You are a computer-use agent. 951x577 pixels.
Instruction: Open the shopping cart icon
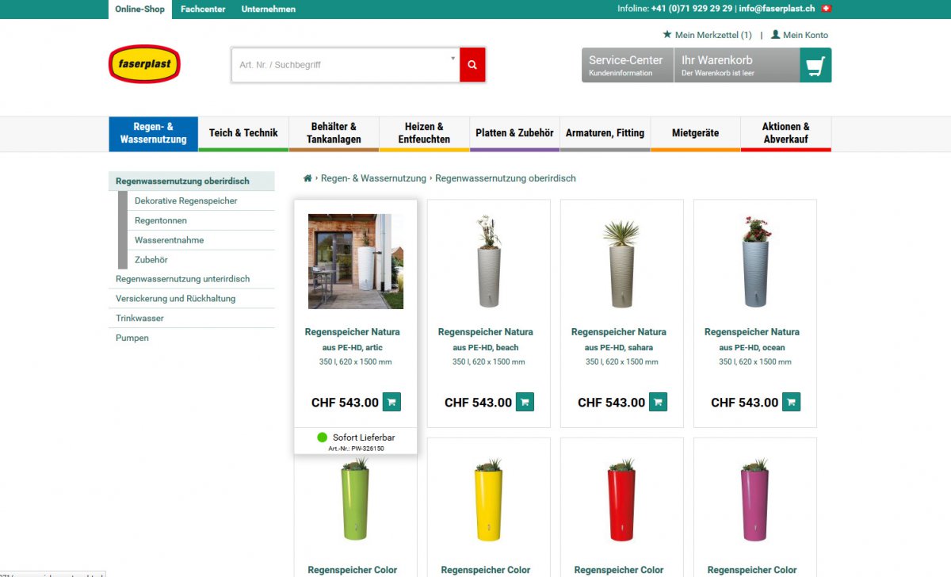(815, 66)
